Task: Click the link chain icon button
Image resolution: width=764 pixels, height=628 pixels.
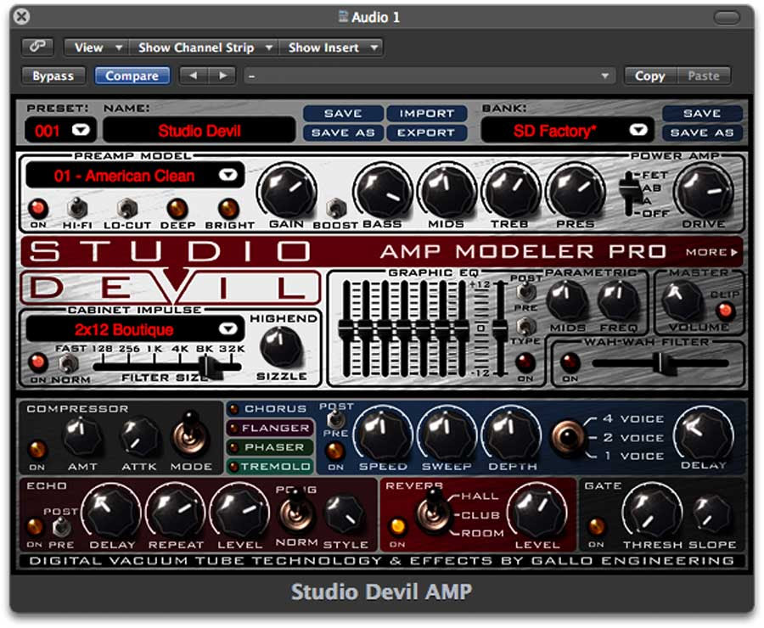Action: 37,48
